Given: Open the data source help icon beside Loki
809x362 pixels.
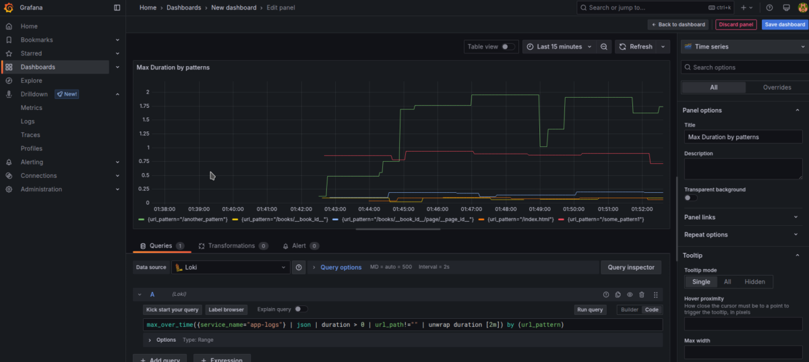Looking at the screenshot, I should tap(299, 268).
